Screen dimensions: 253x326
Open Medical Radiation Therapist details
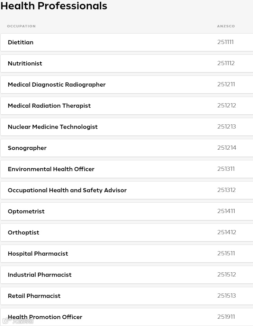point(49,106)
